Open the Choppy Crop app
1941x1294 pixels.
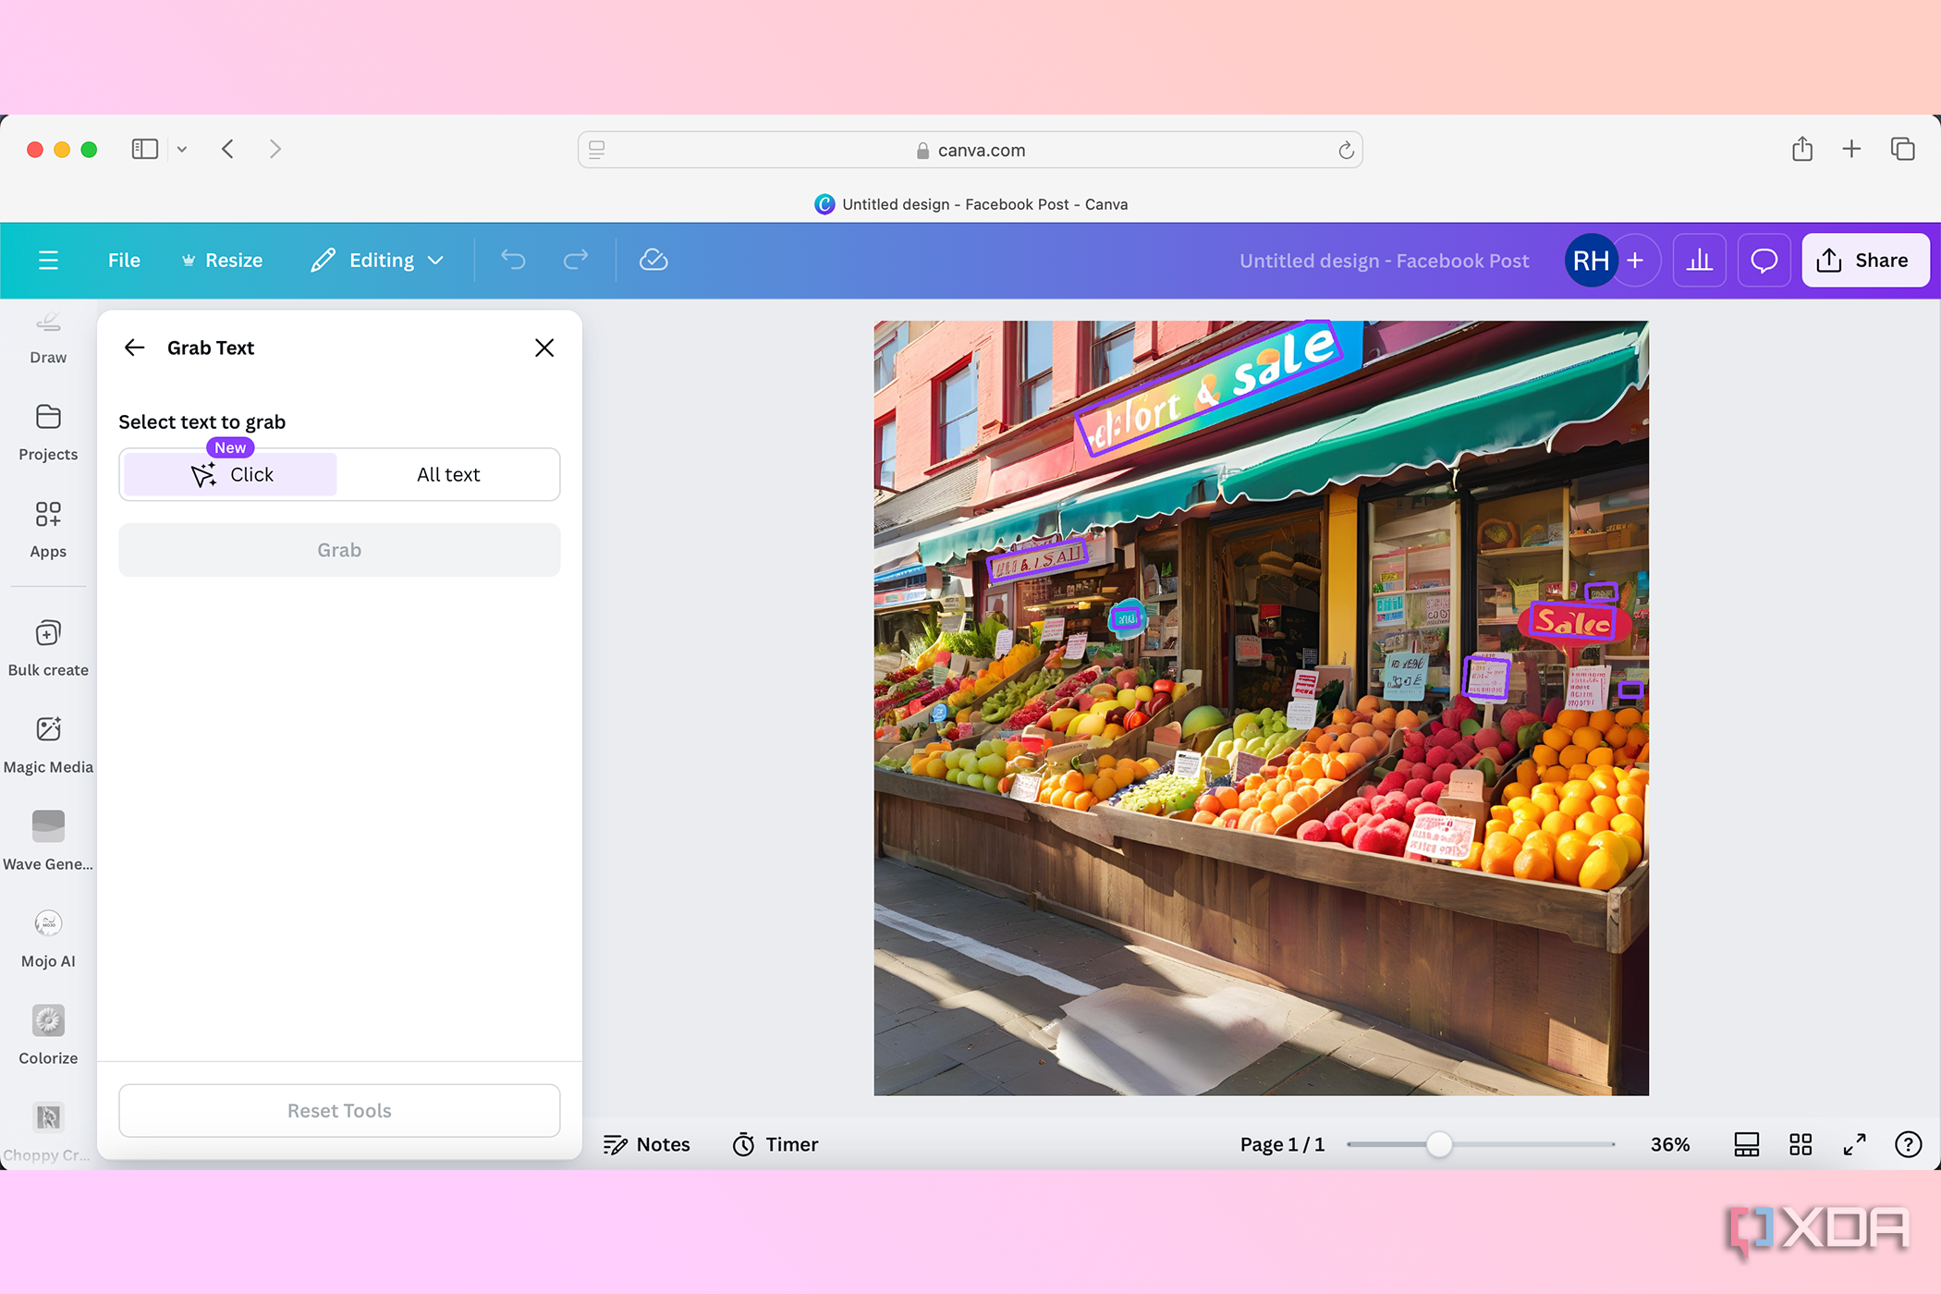tap(48, 1133)
